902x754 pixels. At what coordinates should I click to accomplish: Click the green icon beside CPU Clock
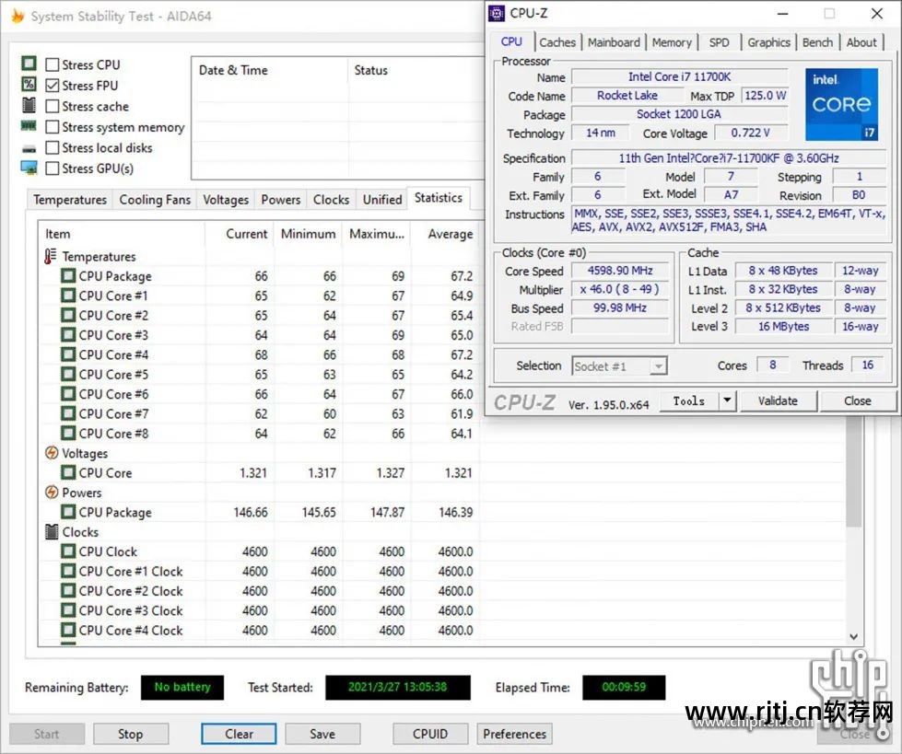pyautogui.click(x=68, y=551)
